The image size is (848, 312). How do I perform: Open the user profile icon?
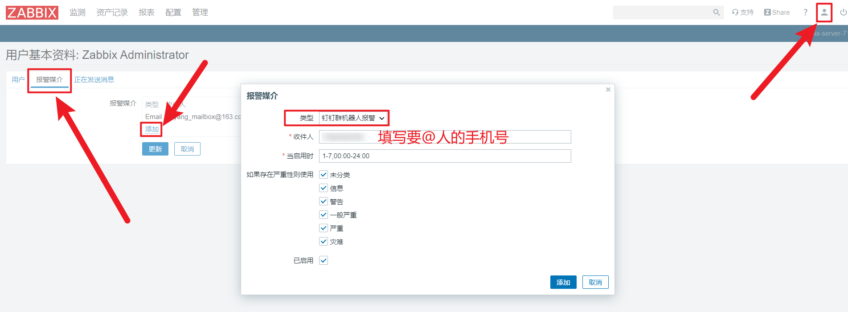point(824,12)
